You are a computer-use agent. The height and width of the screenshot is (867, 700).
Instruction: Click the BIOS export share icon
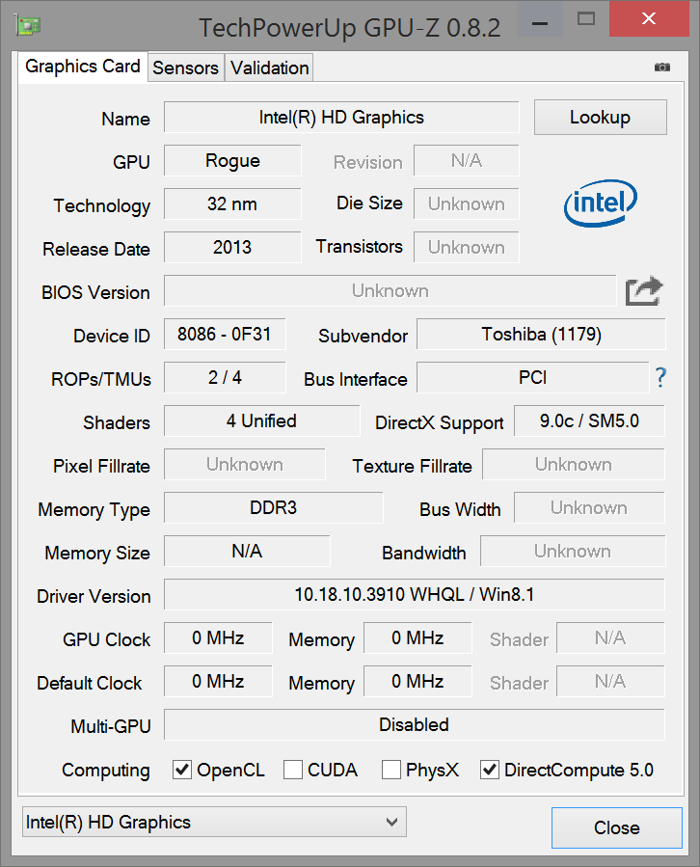coord(644,291)
